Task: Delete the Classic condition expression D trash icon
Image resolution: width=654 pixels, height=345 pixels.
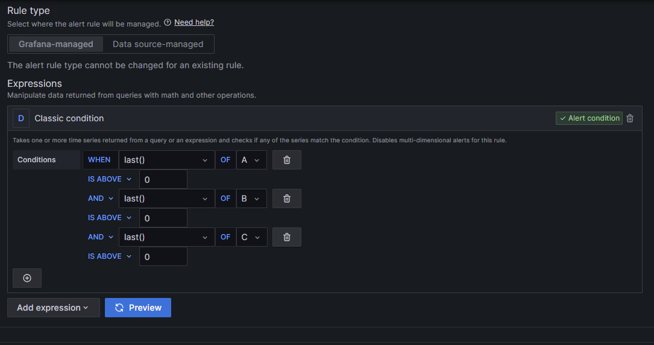Action: (x=630, y=118)
